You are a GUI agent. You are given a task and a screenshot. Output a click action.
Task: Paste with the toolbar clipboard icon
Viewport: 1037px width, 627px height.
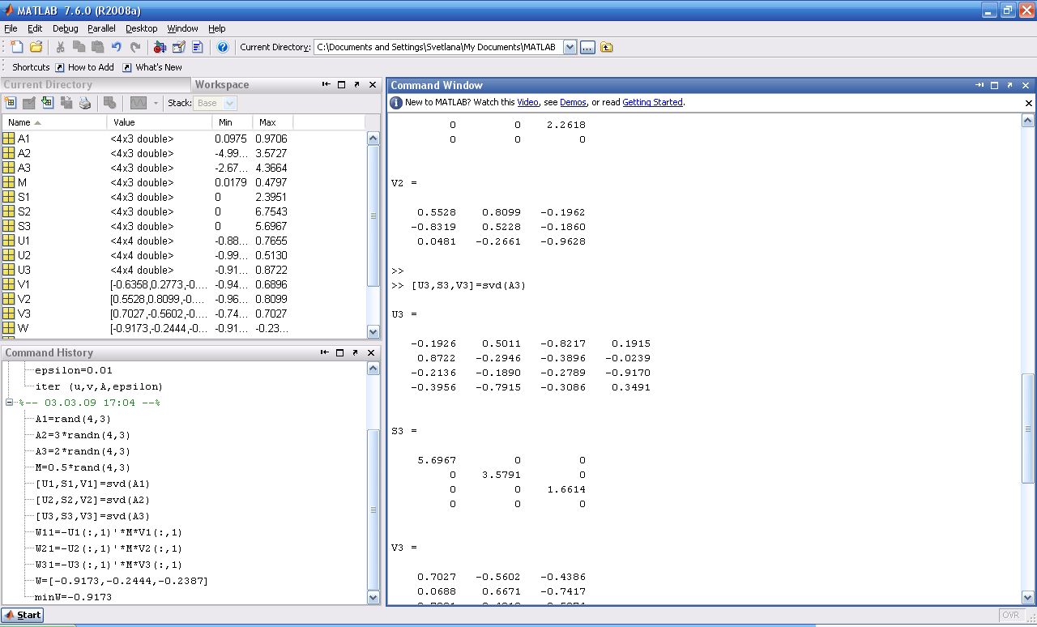97,47
